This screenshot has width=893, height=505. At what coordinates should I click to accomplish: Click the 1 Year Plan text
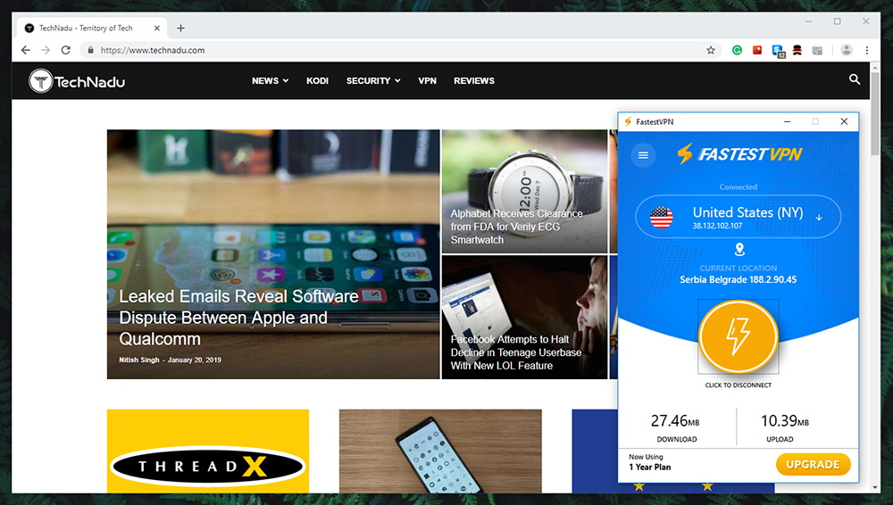click(650, 467)
